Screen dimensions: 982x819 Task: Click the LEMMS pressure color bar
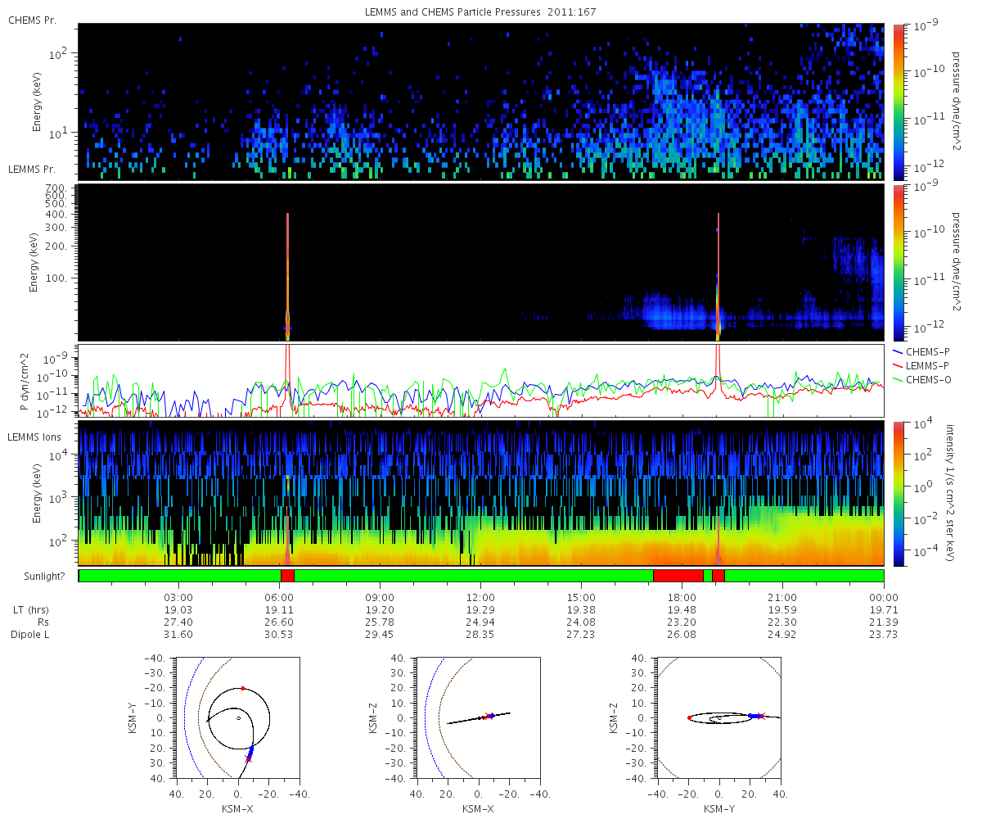click(x=898, y=262)
